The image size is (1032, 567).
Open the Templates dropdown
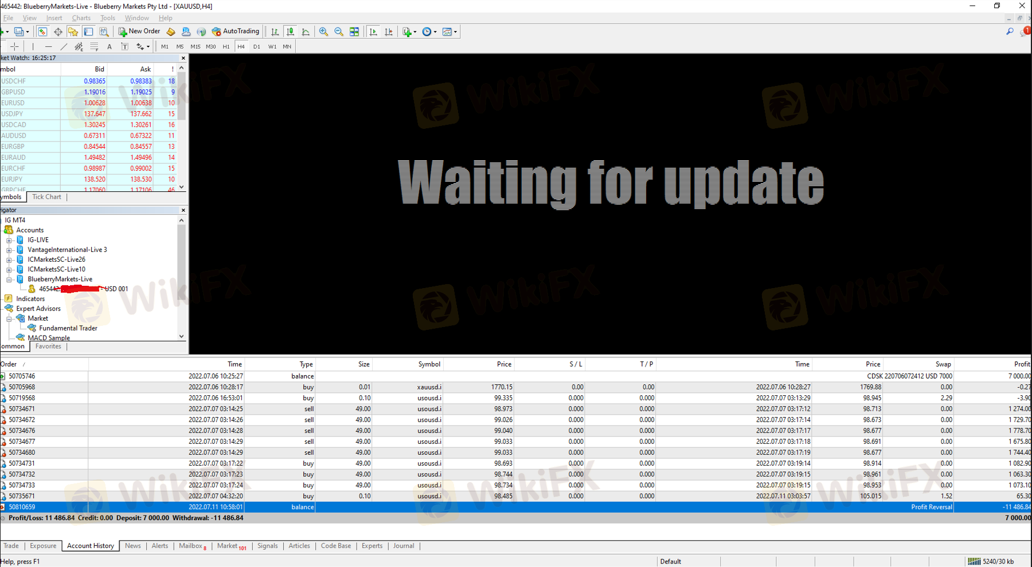pyautogui.click(x=449, y=31)
